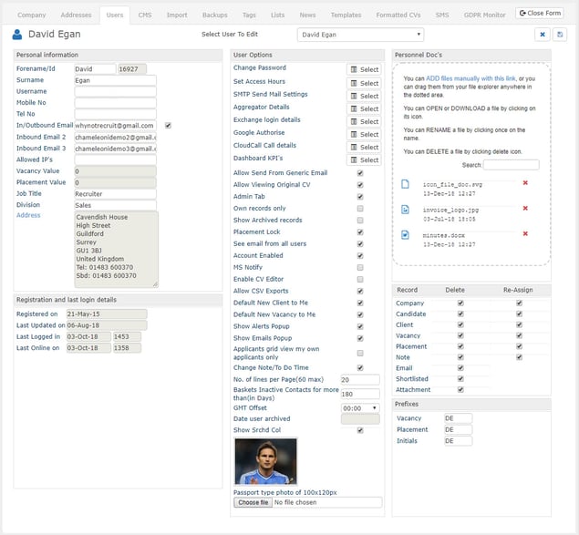The width and height of the screenshot is (579, 535).
Task: Open the minutes.docx file icon
Action: pyautogui.click(x=405, y=235)
